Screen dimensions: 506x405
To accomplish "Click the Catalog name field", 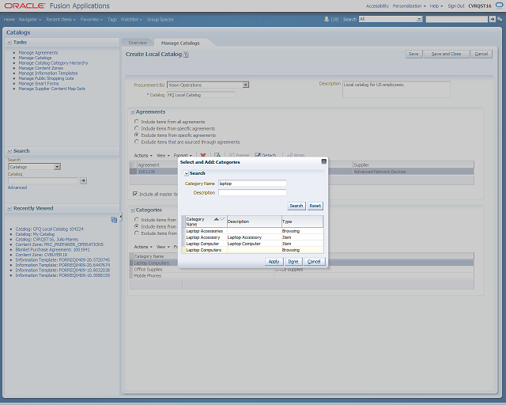I will click(x=201, y=95).
